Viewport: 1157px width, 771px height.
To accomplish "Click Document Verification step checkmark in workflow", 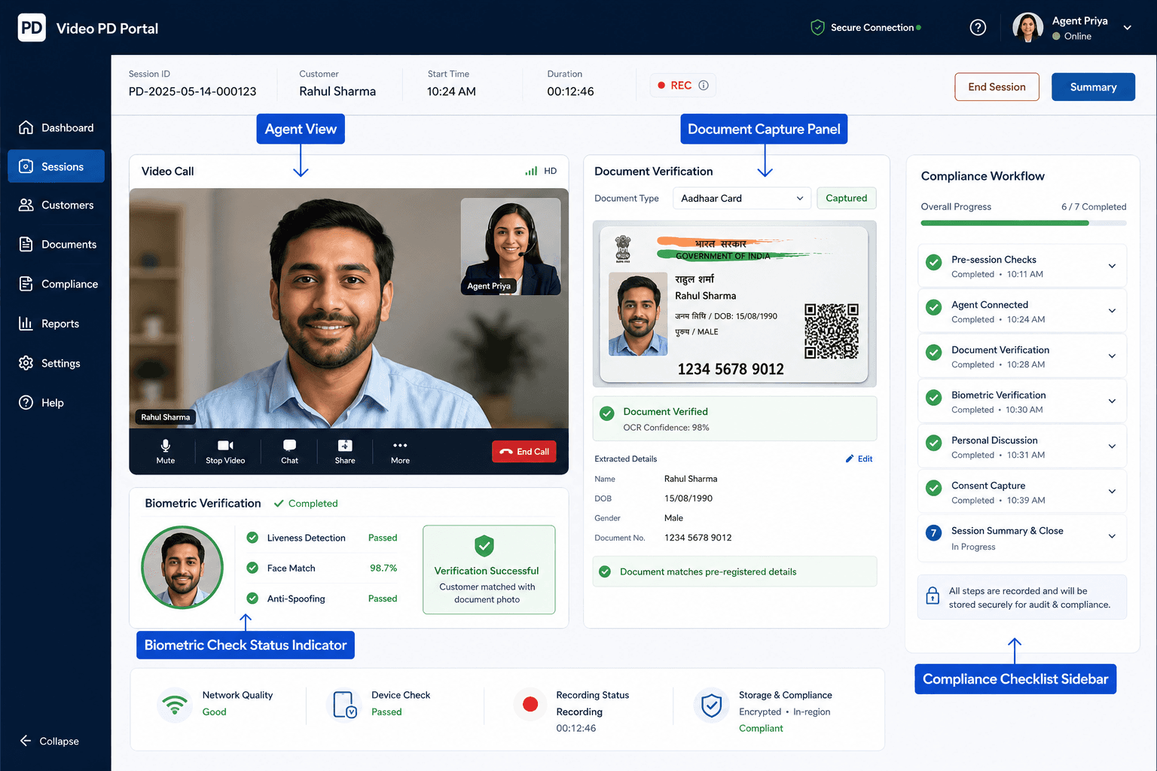I will (933, 352).
